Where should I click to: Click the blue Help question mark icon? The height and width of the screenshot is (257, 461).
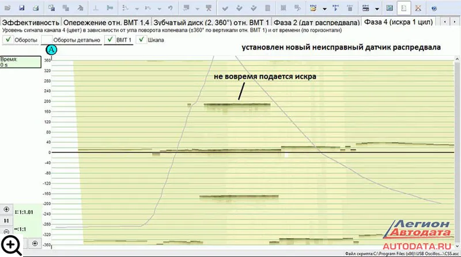pos(433,9)
